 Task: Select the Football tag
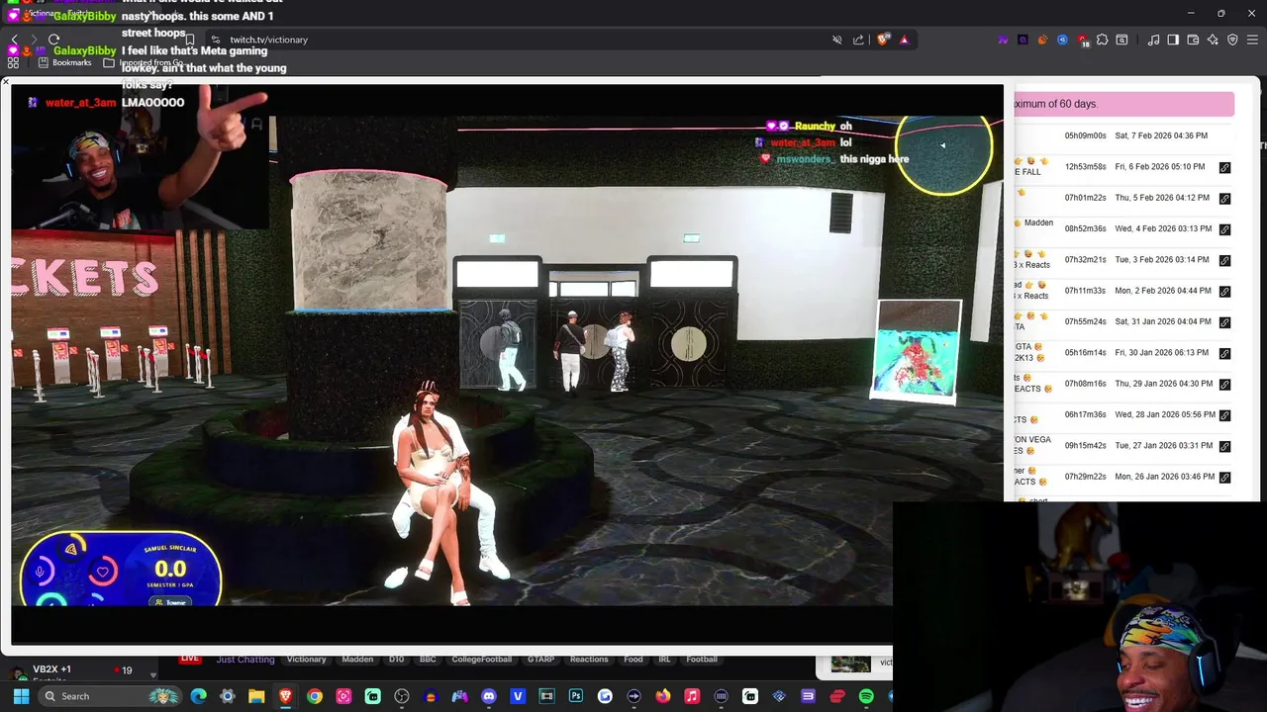(702, 660)
